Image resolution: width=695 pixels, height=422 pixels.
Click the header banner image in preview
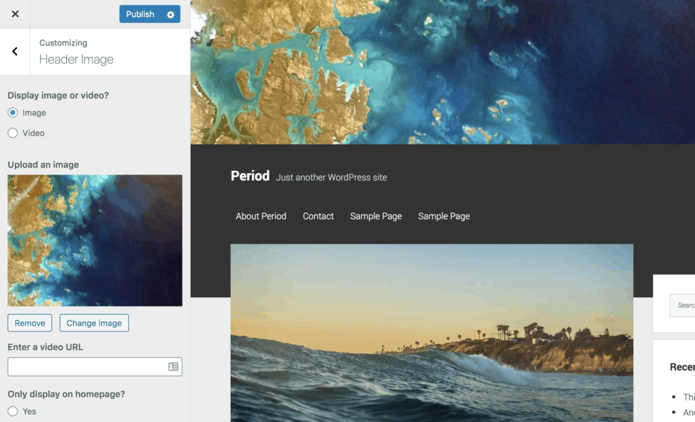click(x=443, y=72)
